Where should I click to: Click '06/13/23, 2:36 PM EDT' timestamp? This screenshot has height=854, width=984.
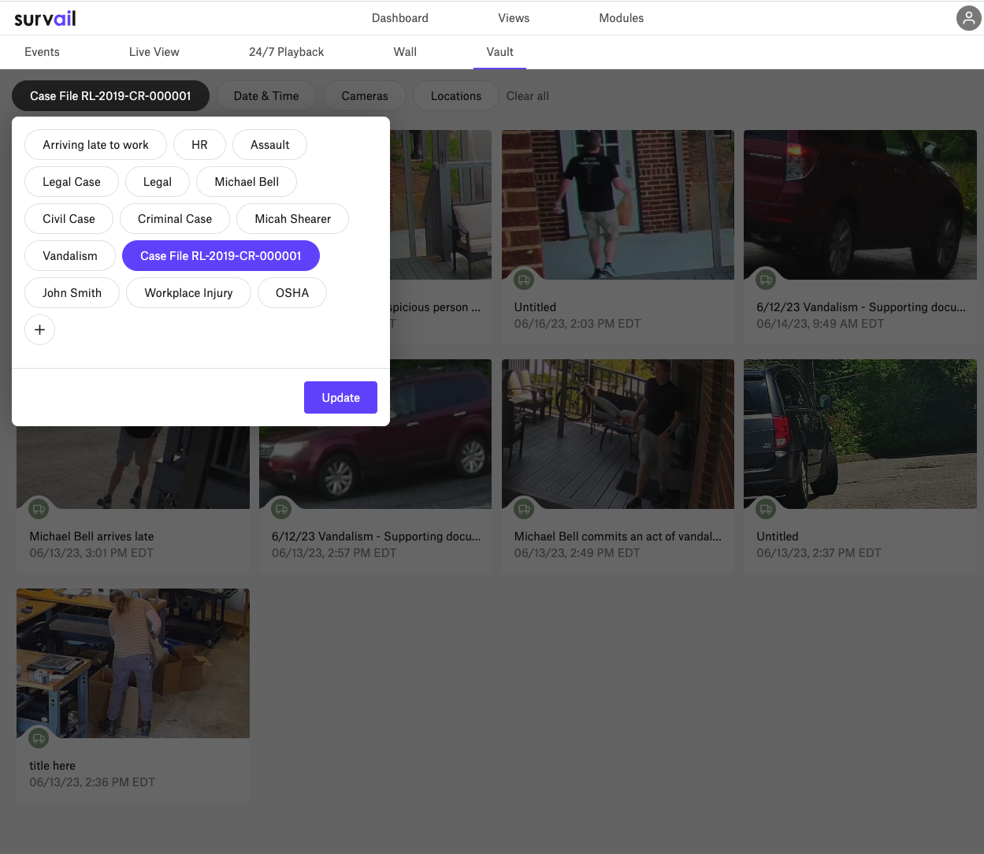pyautogui.click(x=92, y=782)
